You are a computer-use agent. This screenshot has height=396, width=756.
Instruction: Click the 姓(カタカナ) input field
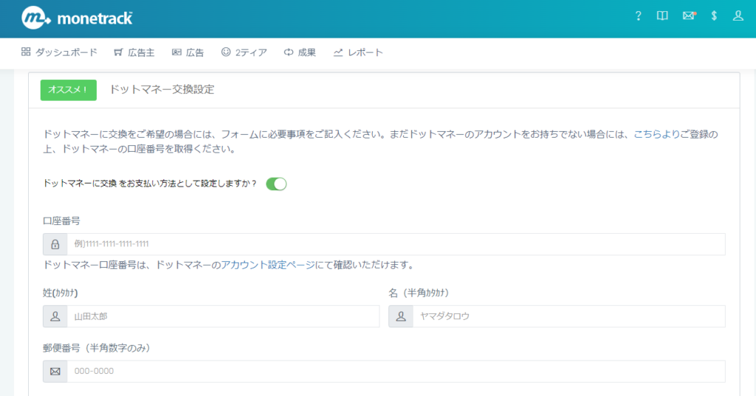click(223, 316)
